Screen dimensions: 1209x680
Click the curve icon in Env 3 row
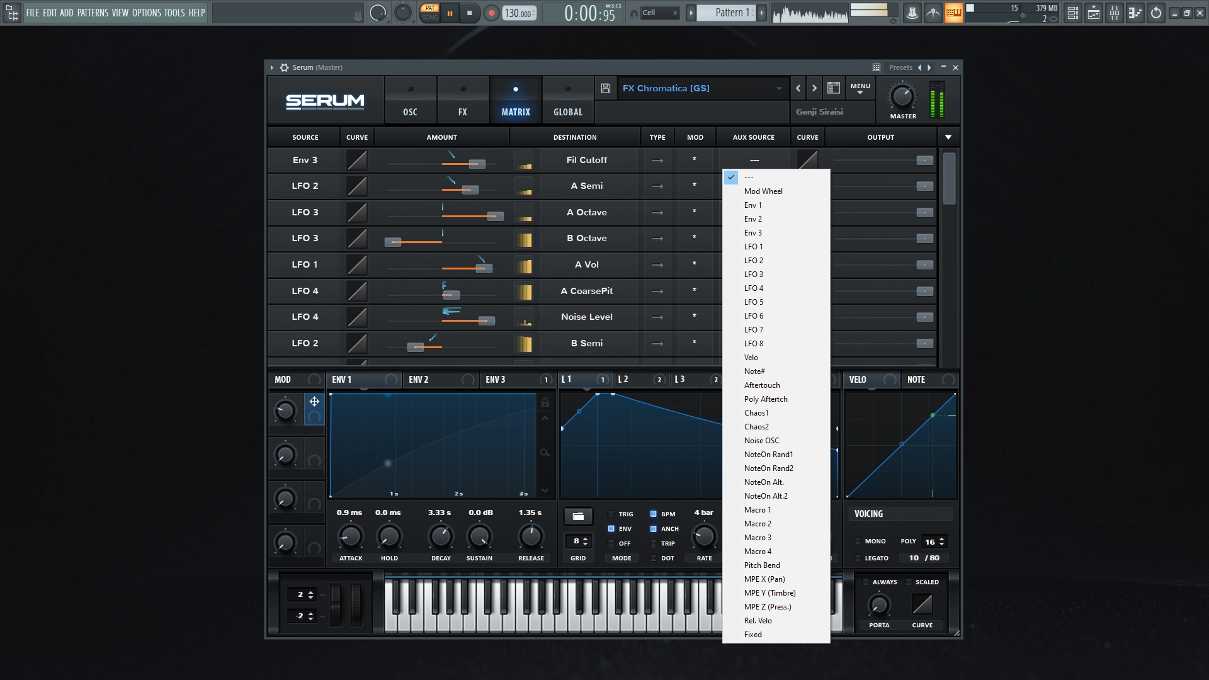(x=357, y=160)
